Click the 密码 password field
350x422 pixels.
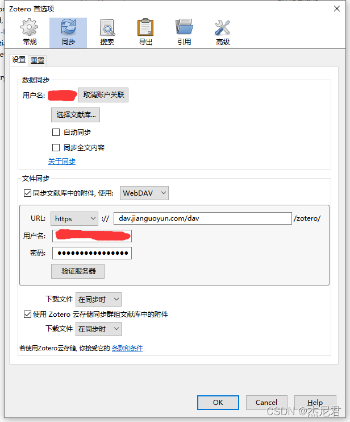92,253
